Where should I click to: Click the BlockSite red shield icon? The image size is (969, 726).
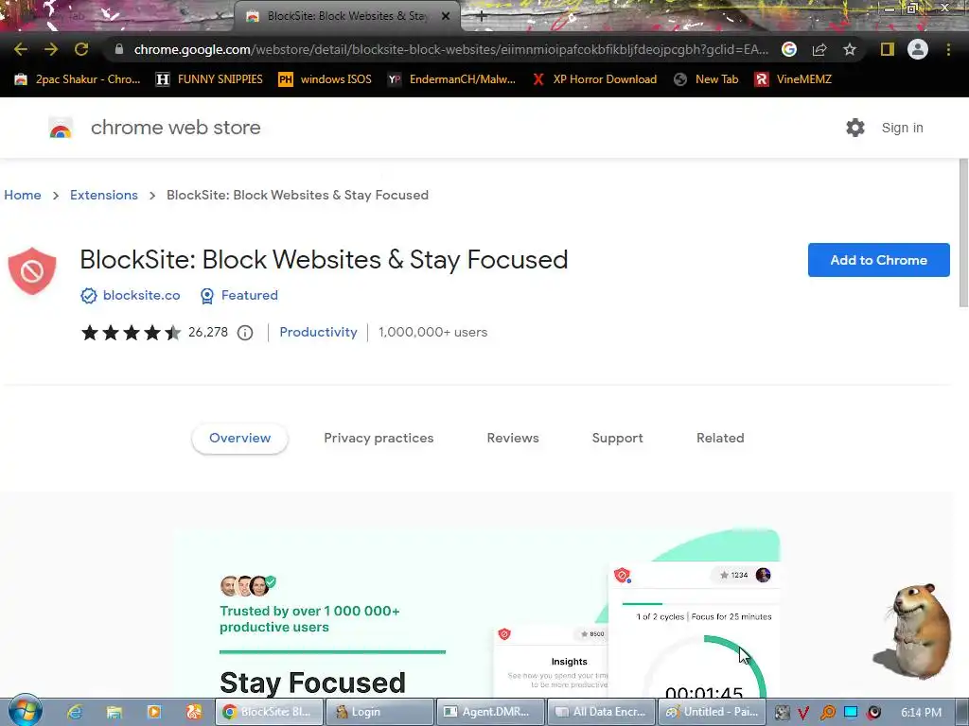point(32,270)
